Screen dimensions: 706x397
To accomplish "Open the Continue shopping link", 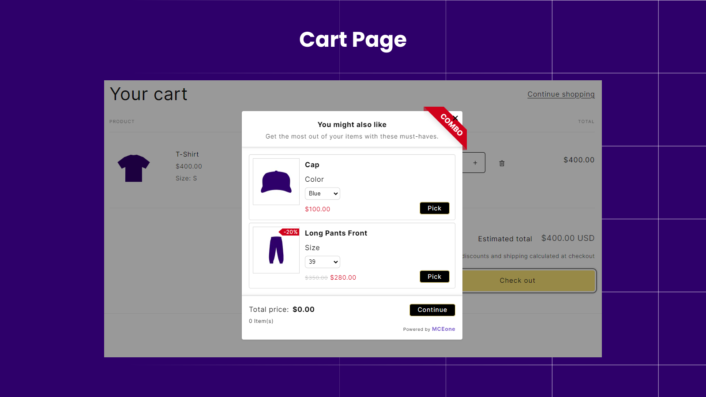I will [x=561, y=94].
